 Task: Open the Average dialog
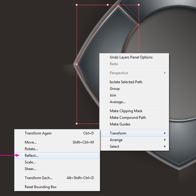click(x=118, y=102)
